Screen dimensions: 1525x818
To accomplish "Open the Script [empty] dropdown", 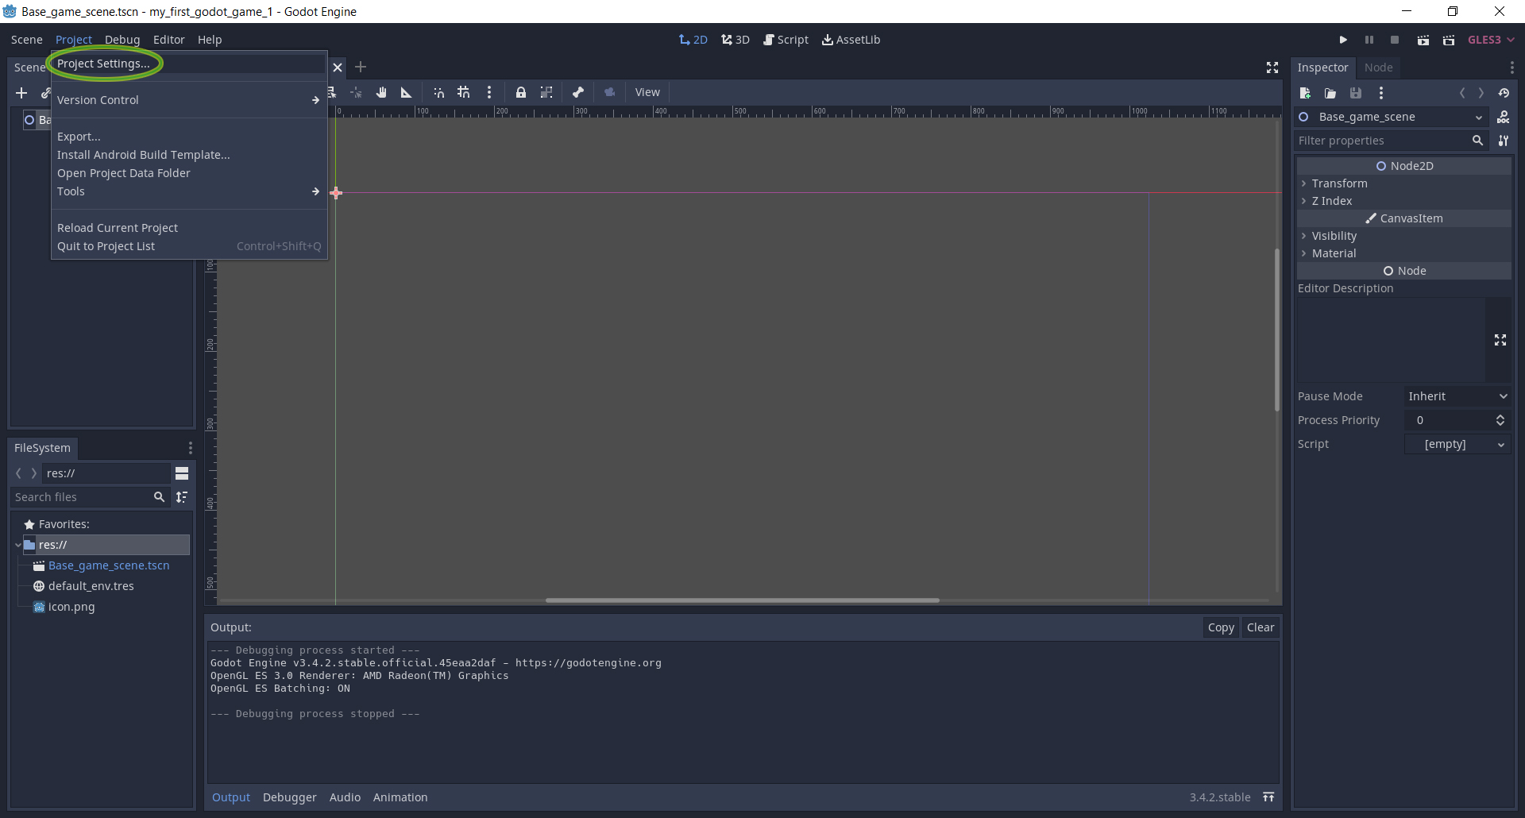I will (x=1457, y=444).
